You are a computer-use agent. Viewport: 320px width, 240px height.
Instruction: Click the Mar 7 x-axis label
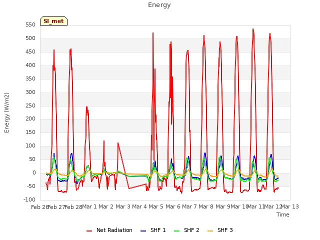189,206
